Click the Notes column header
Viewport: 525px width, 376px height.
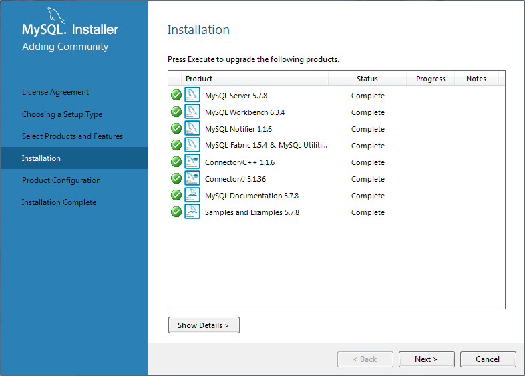tap(476, 79)
